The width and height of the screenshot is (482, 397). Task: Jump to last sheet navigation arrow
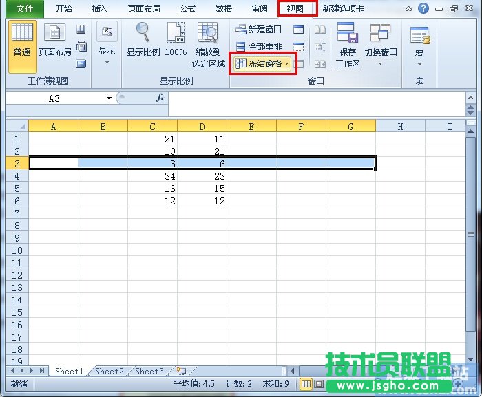pyautogui.click(x=42, y=371)
